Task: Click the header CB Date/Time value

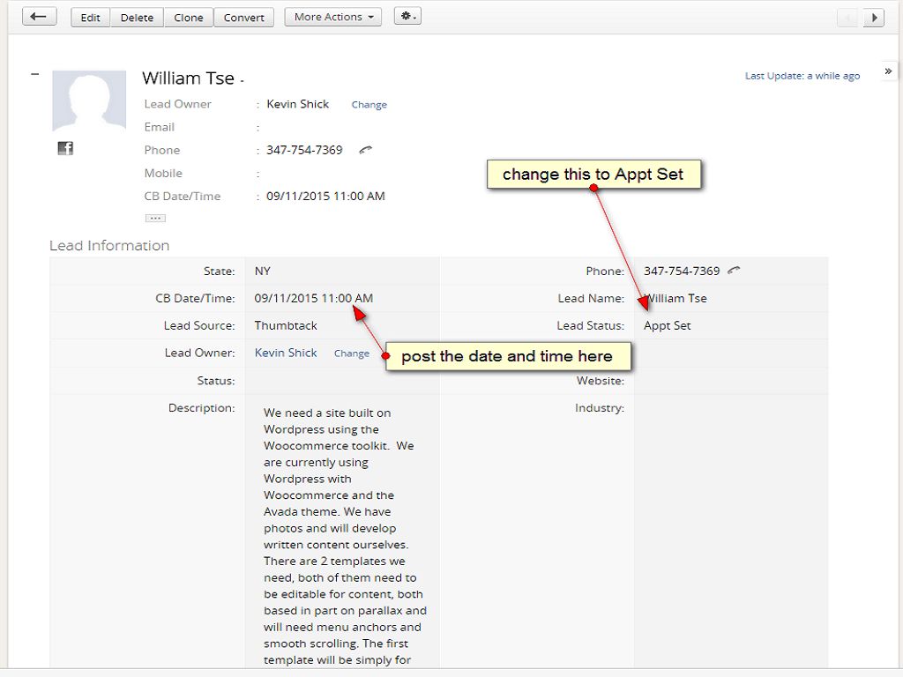Action: [325, 197]
